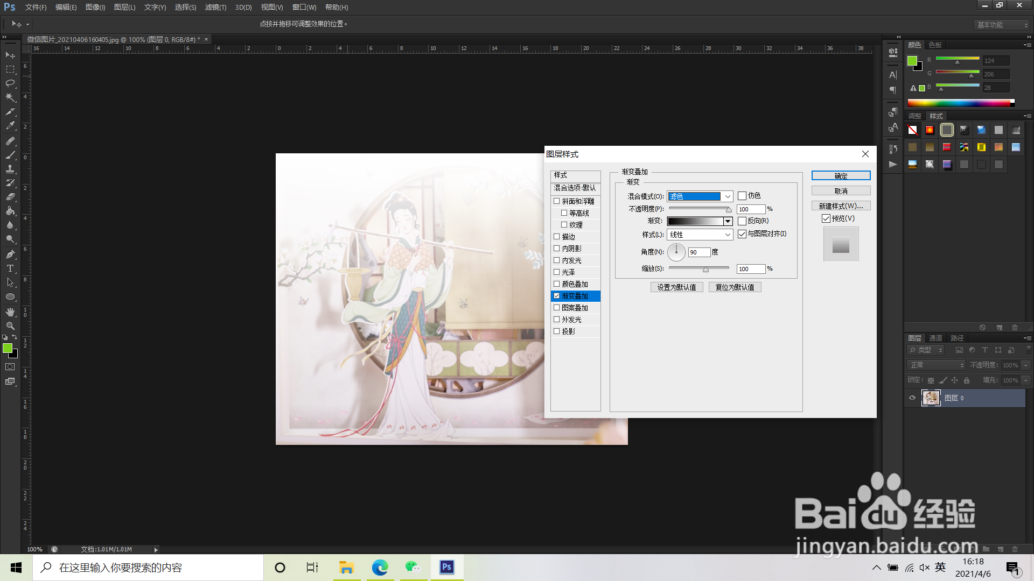The height and width of the screenshot is (581, 1034).
Task: Toggle Quick Mask mode icon
Action: 10,367
